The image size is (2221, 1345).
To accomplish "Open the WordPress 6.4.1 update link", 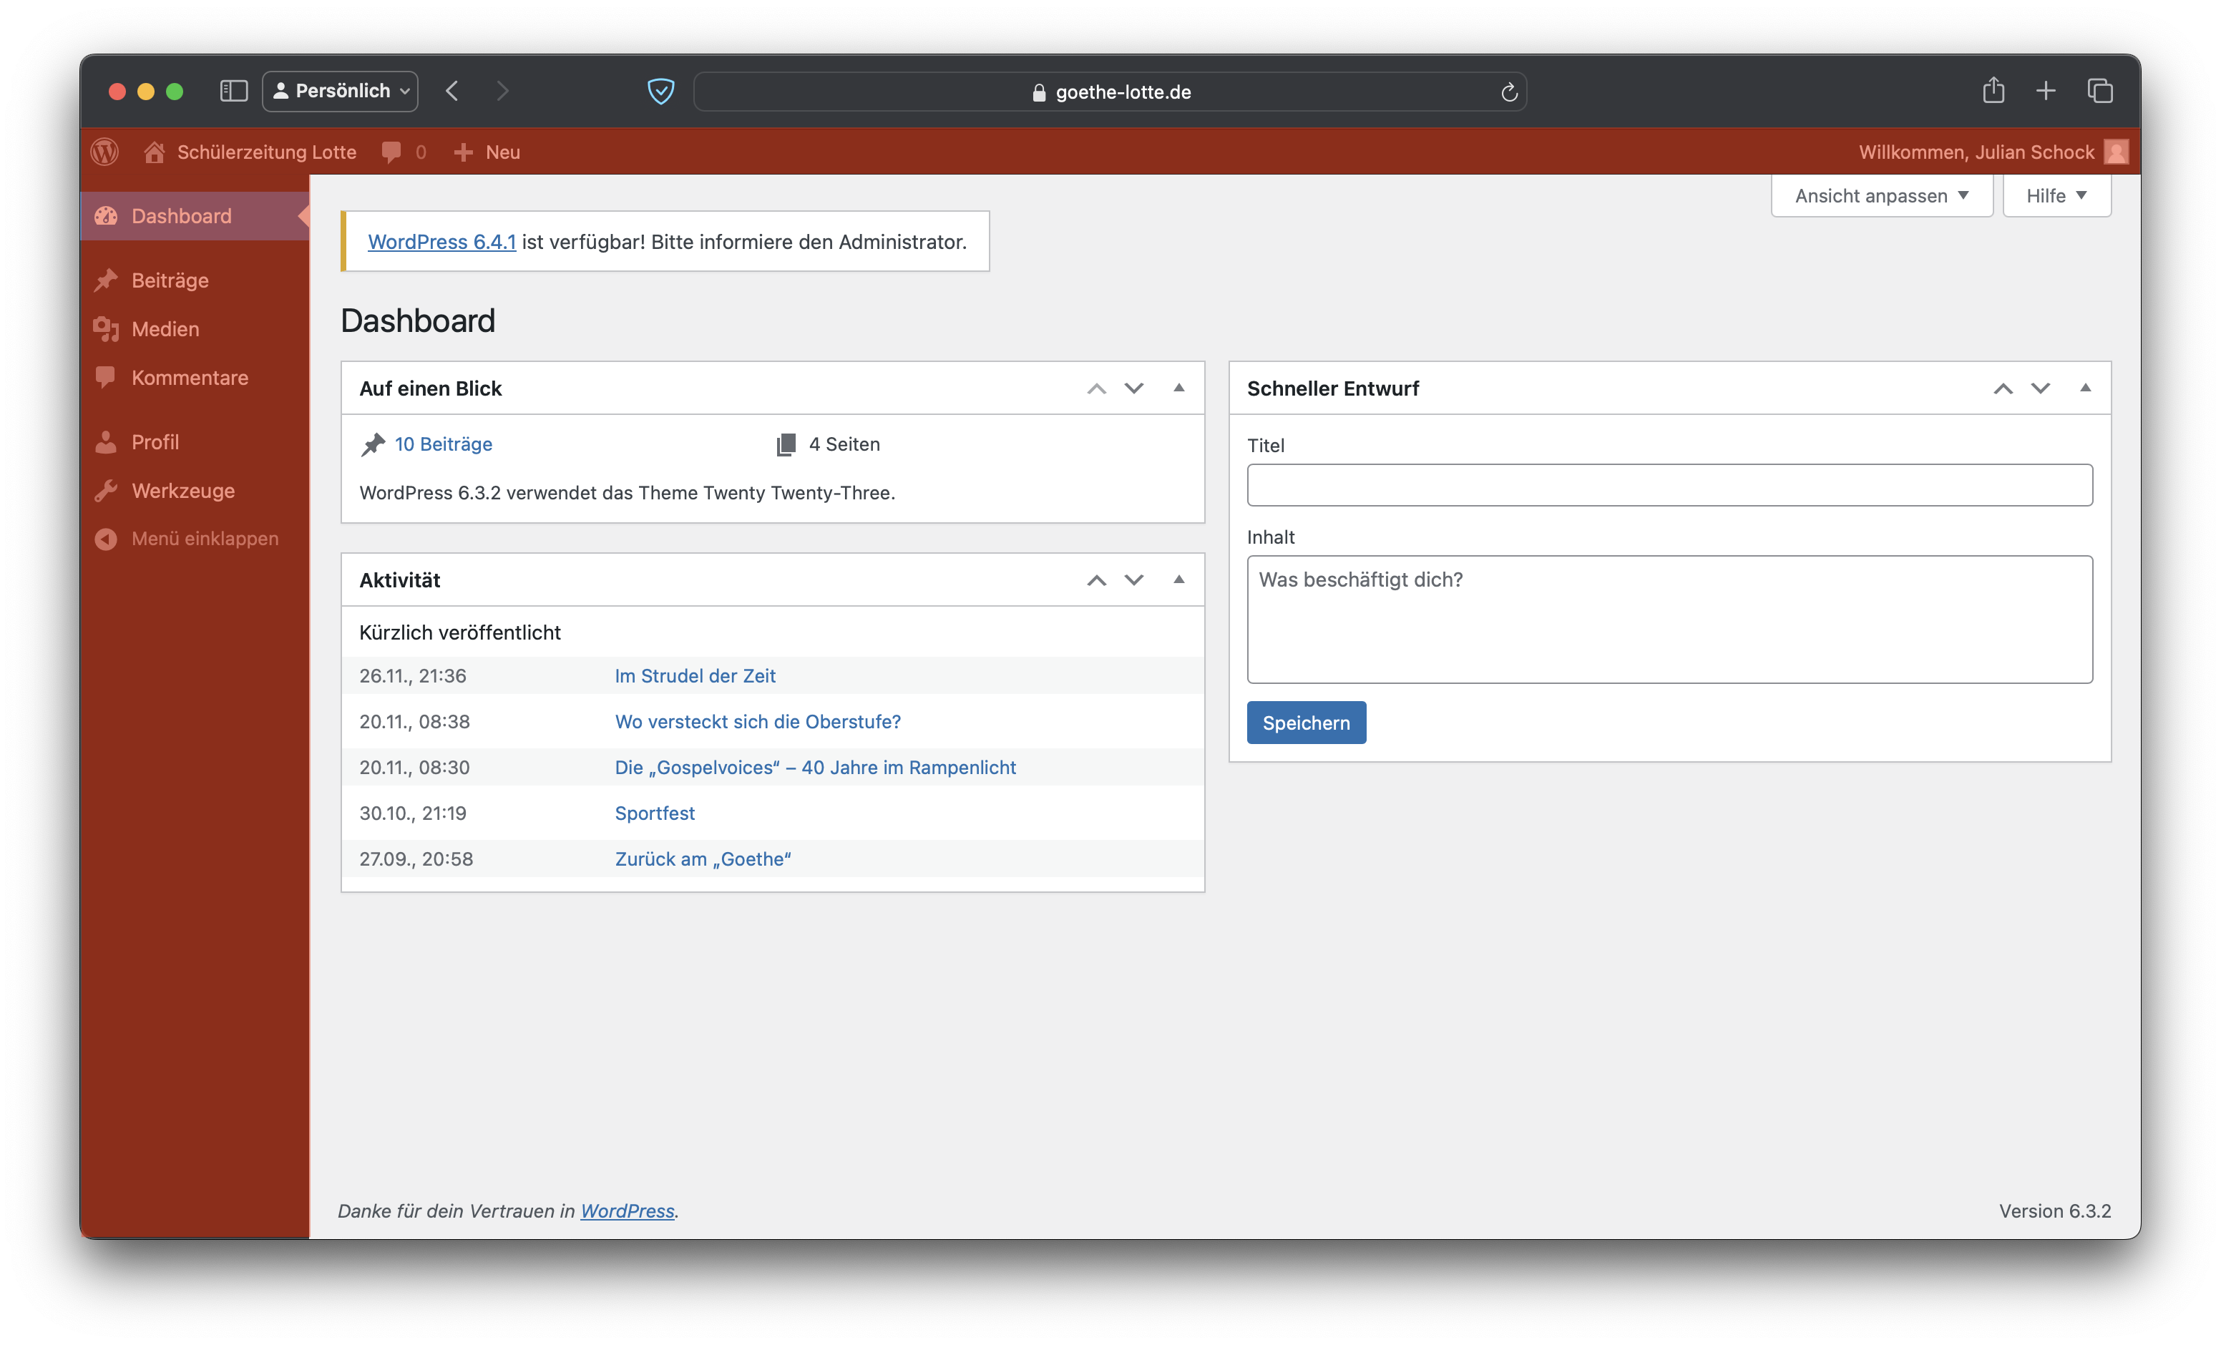I will [441, 242].
